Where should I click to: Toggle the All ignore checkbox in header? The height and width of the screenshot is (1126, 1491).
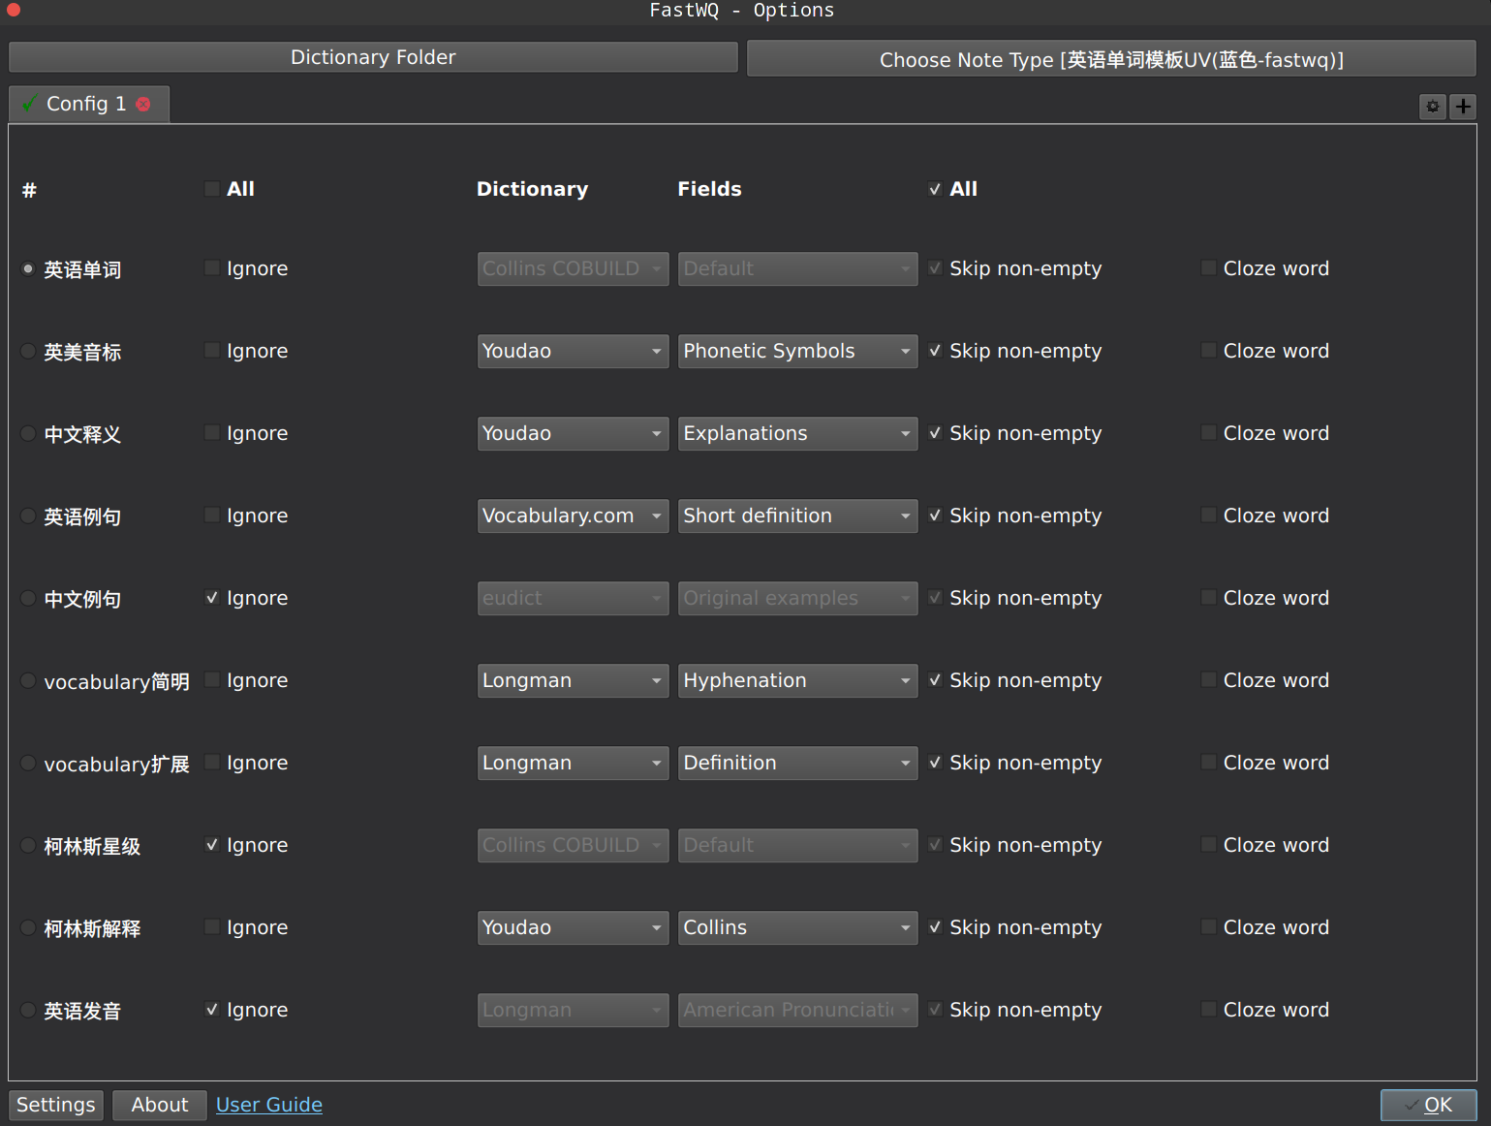212,189
